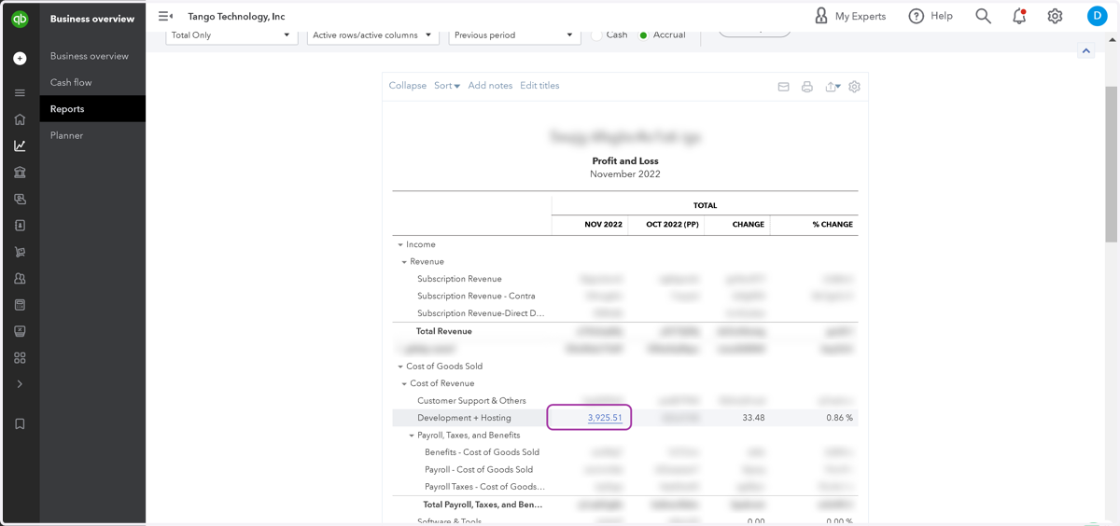Open the Active rows/active columns dropdown

pos(372,35)
